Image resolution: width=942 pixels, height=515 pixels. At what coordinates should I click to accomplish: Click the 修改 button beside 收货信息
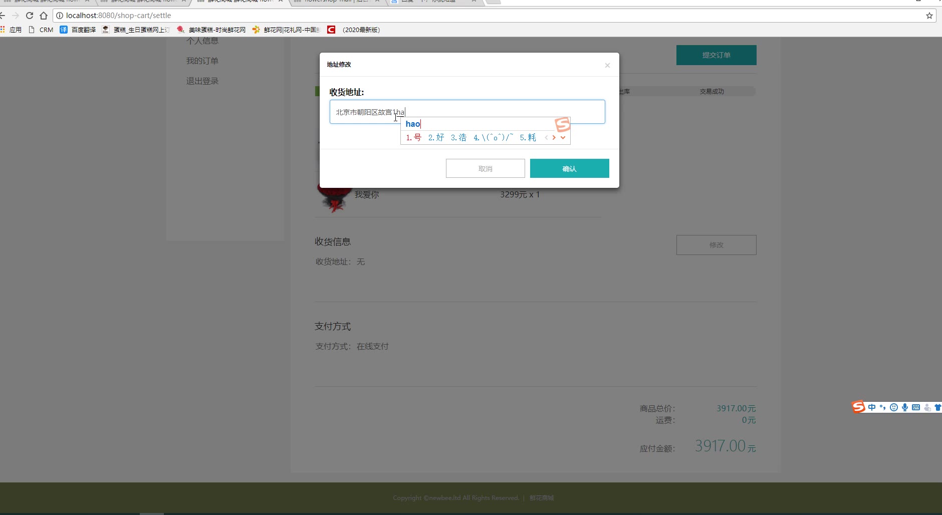tap(717, 245)
